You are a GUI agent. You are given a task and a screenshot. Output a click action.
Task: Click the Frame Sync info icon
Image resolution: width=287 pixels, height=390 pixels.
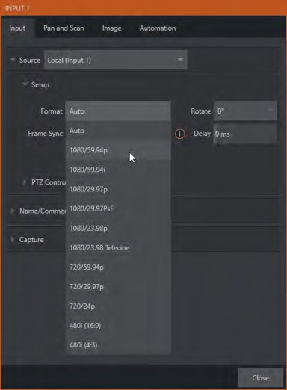(x=179, y=134)
